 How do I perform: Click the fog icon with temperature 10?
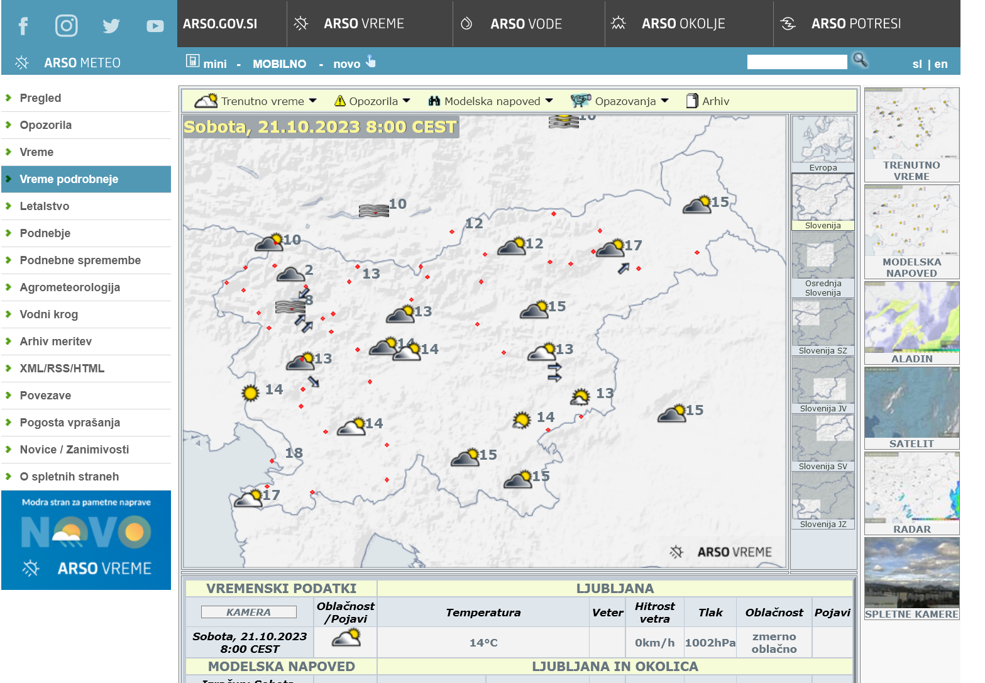coord(373,211)
